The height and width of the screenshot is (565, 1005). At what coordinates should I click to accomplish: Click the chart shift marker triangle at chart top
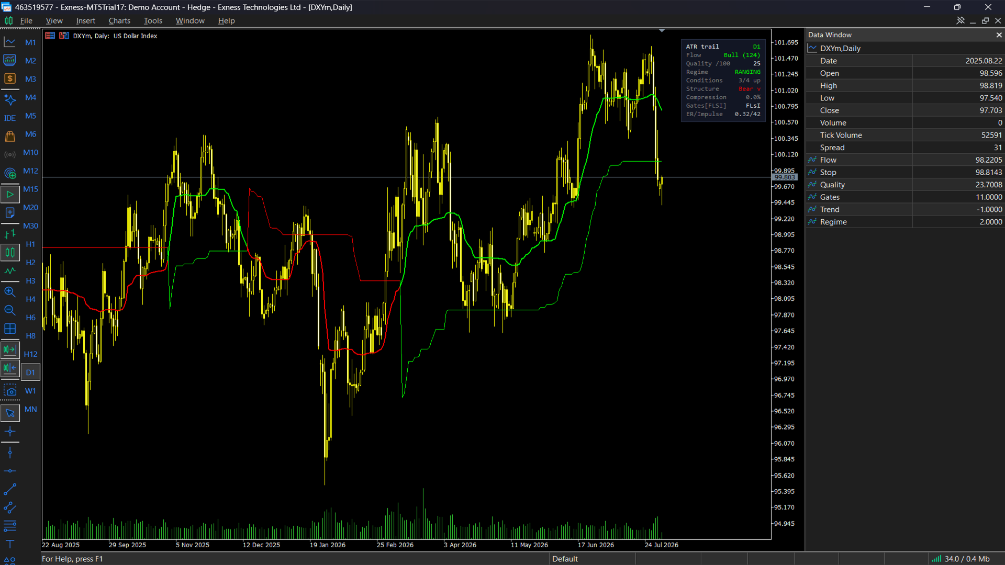(662, 31)
